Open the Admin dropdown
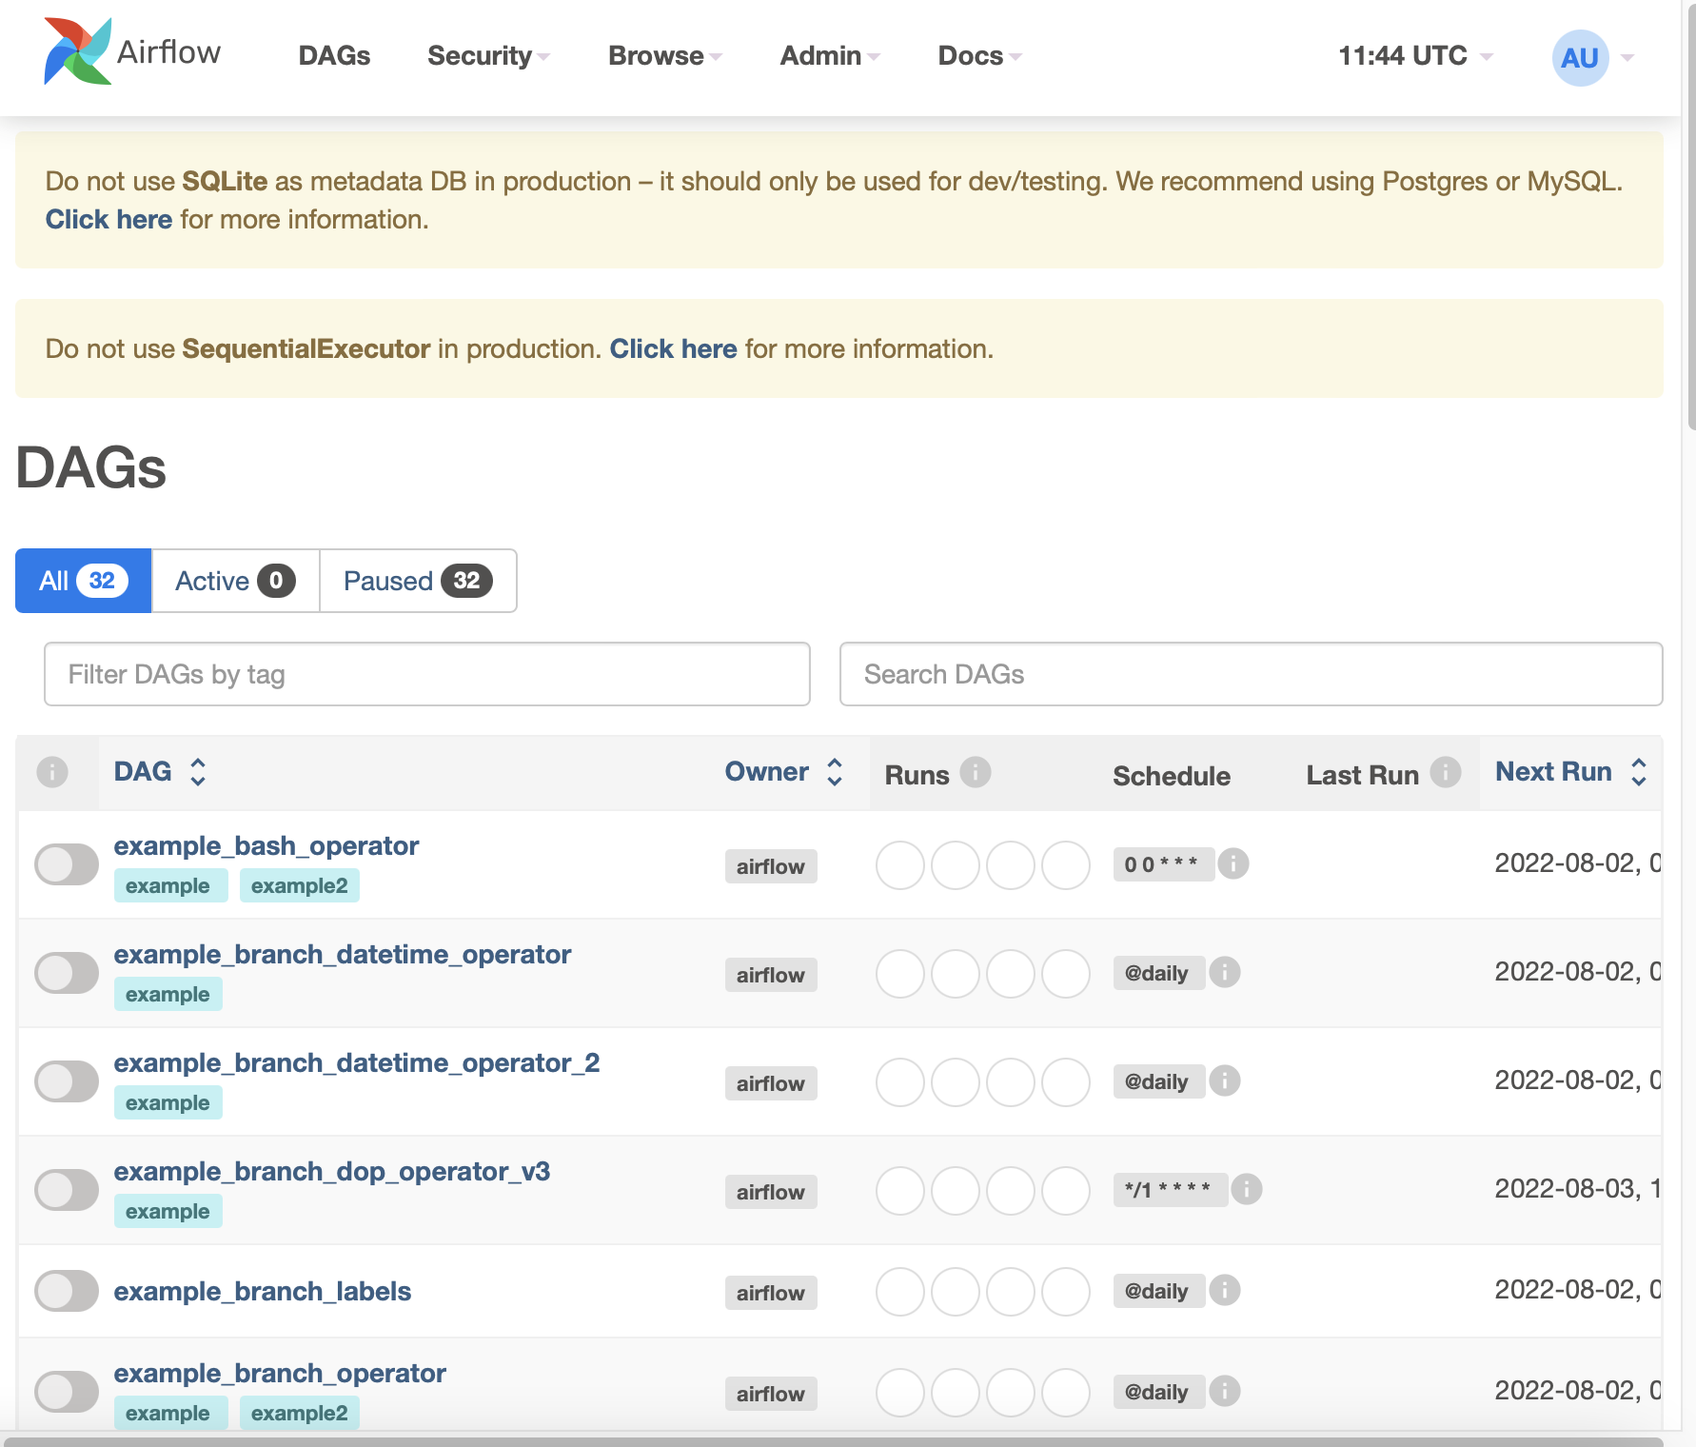The width and height of the screenshot is (1696, 1447). click(x=830, y=56)
